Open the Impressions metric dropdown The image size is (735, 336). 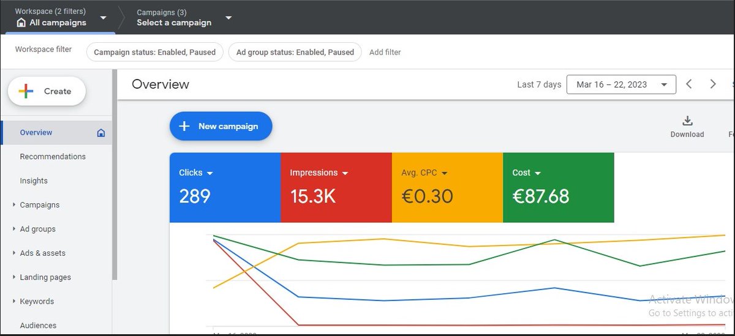point(345,173)
